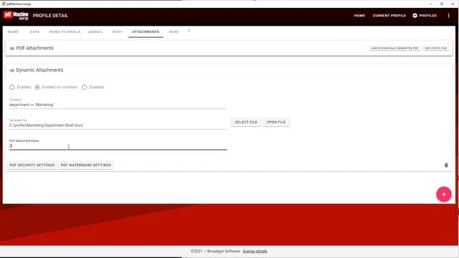Click the Add Static File button
The image size is (459, 258).
pyautogui.click(x=435, y=48)
